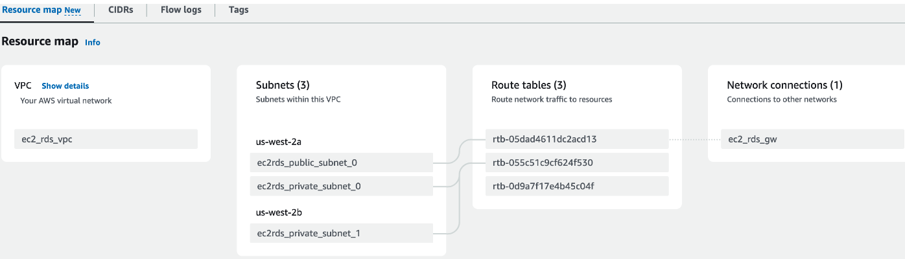Select the Tags tab
This screenshot has width=905, height=259.
[239, 10]
